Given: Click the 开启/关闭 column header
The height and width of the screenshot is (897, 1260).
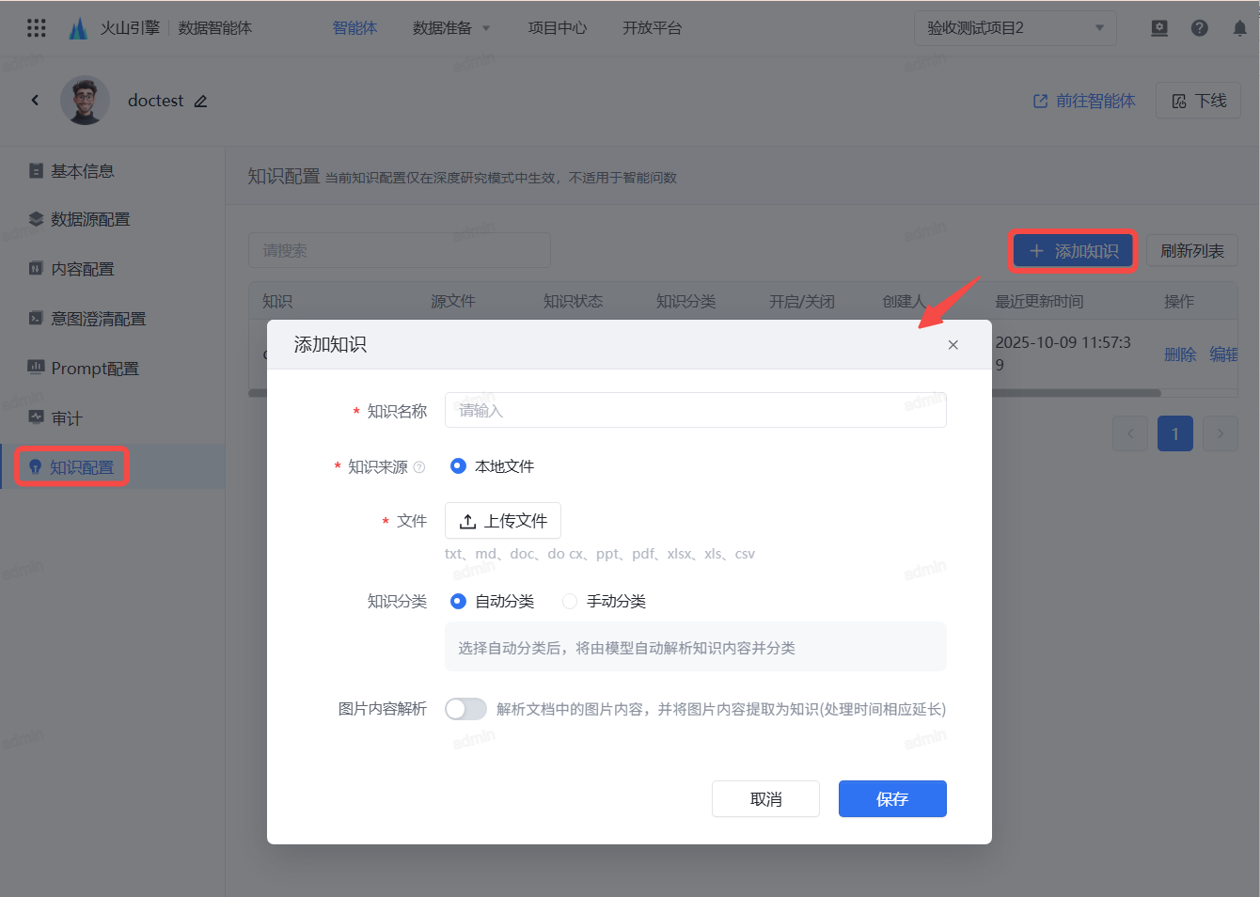Looking at the screenshot, I should (802, 302).
